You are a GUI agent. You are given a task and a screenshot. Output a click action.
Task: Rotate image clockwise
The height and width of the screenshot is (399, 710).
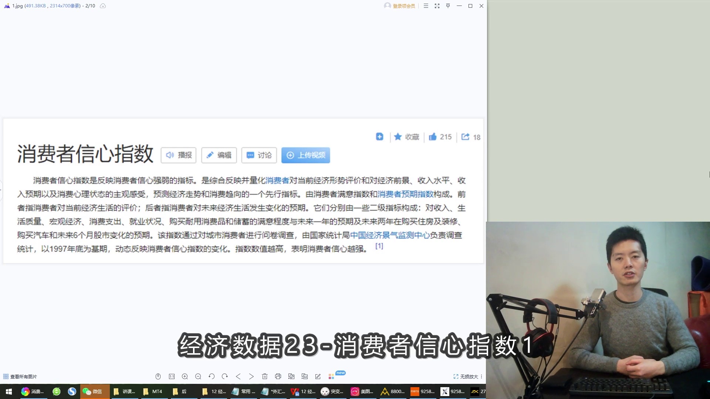pyautogui.click(x=225, y=376)
